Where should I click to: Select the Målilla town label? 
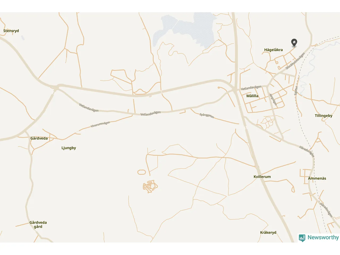tap(252, 96)
